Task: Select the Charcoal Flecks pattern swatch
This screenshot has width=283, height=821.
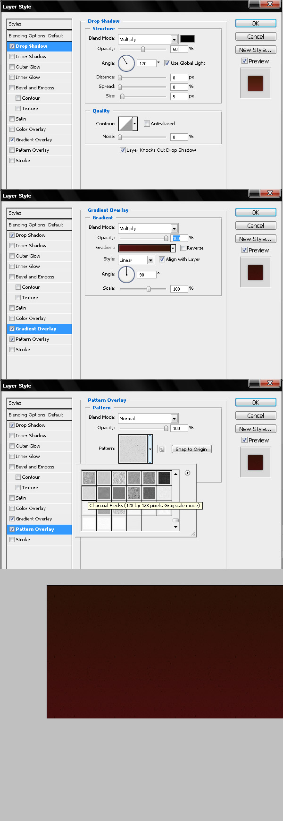Action: 89,493
